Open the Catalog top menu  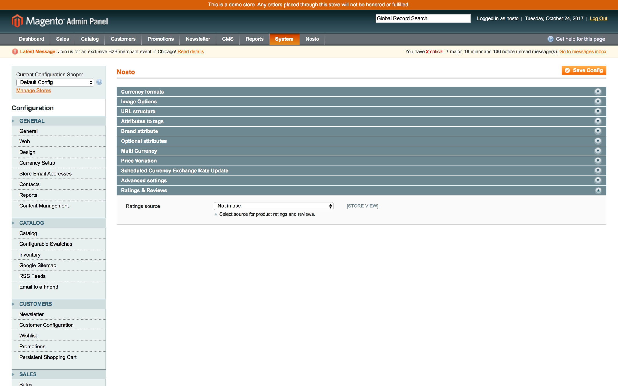[x=90, y=39]
